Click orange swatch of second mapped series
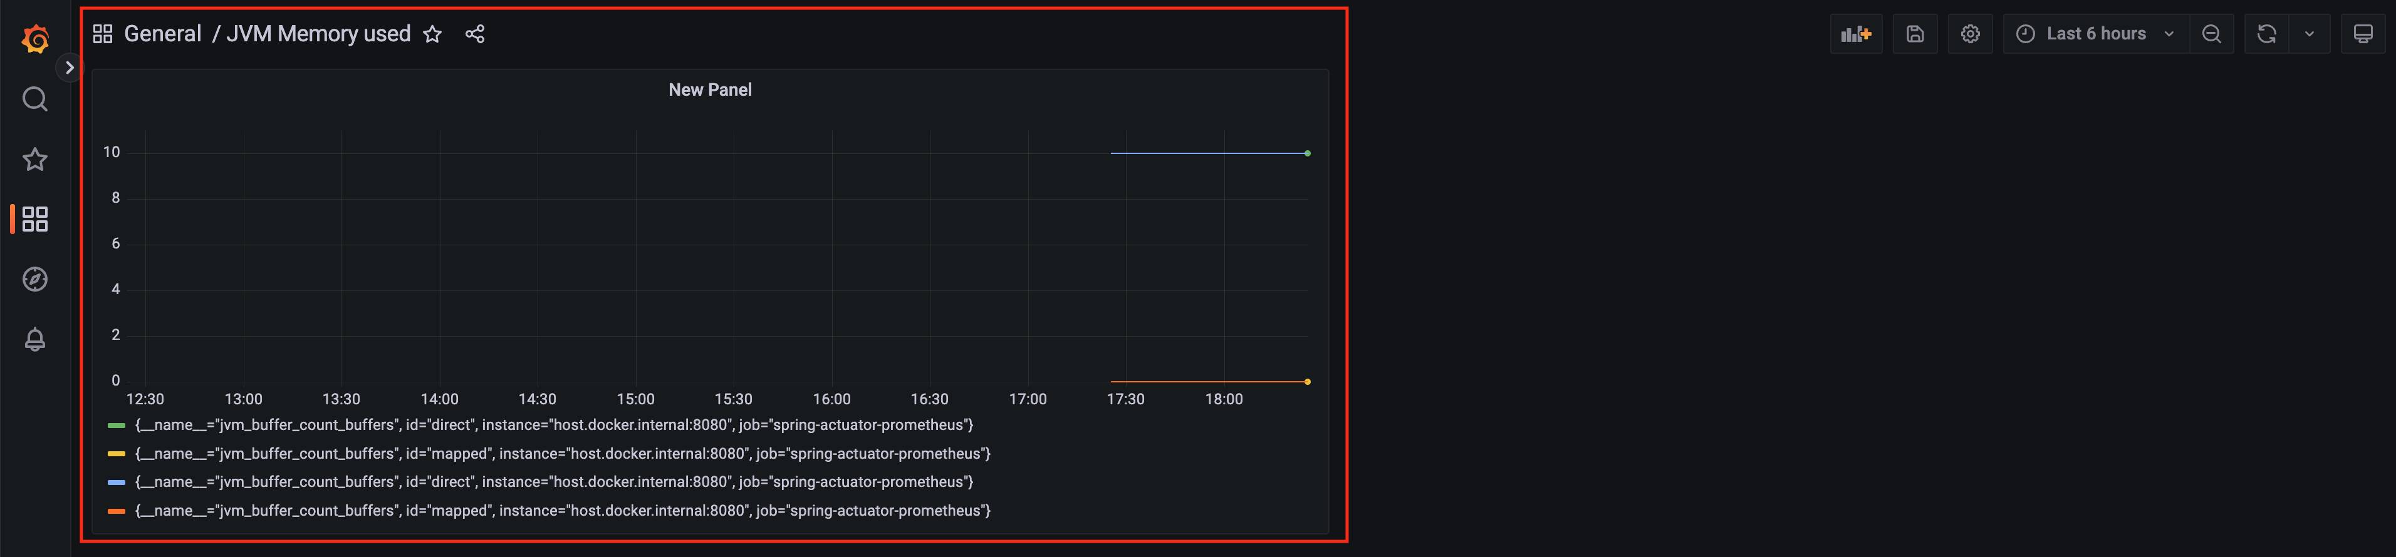 tap(117, 511)
